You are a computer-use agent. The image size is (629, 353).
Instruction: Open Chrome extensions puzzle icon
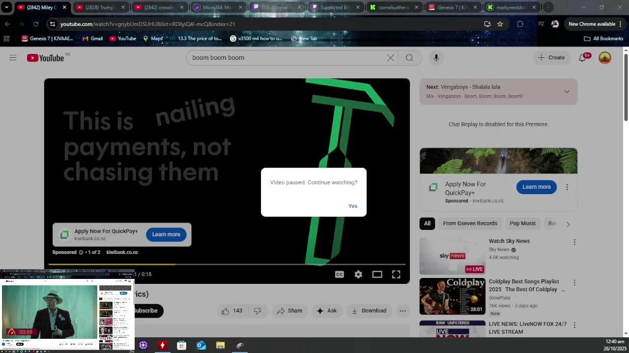[x=520, y=24]
